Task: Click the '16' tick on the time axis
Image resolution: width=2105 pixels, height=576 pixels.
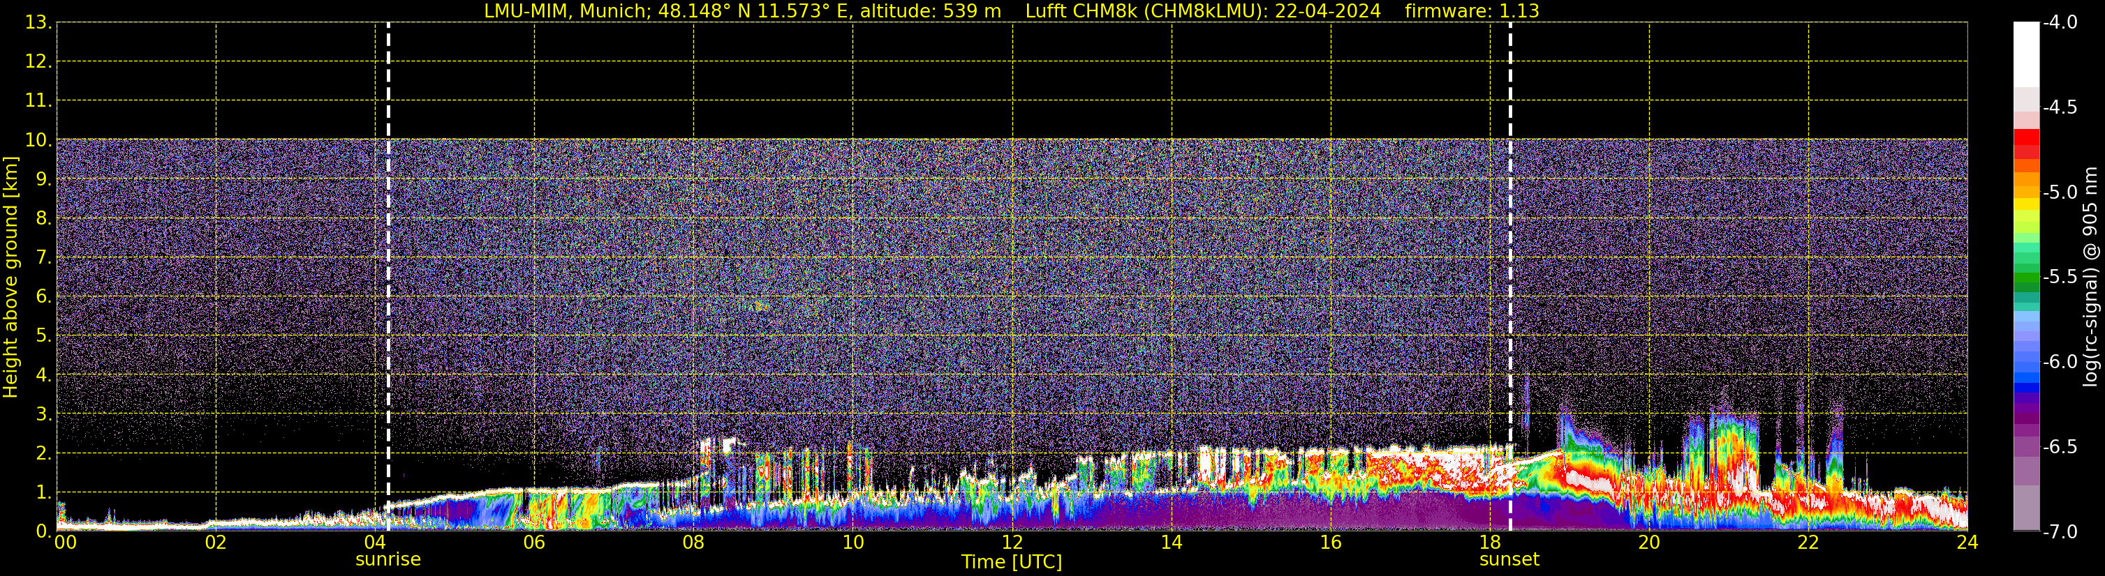Action: pyautogui.click(x=1331, y=543)
